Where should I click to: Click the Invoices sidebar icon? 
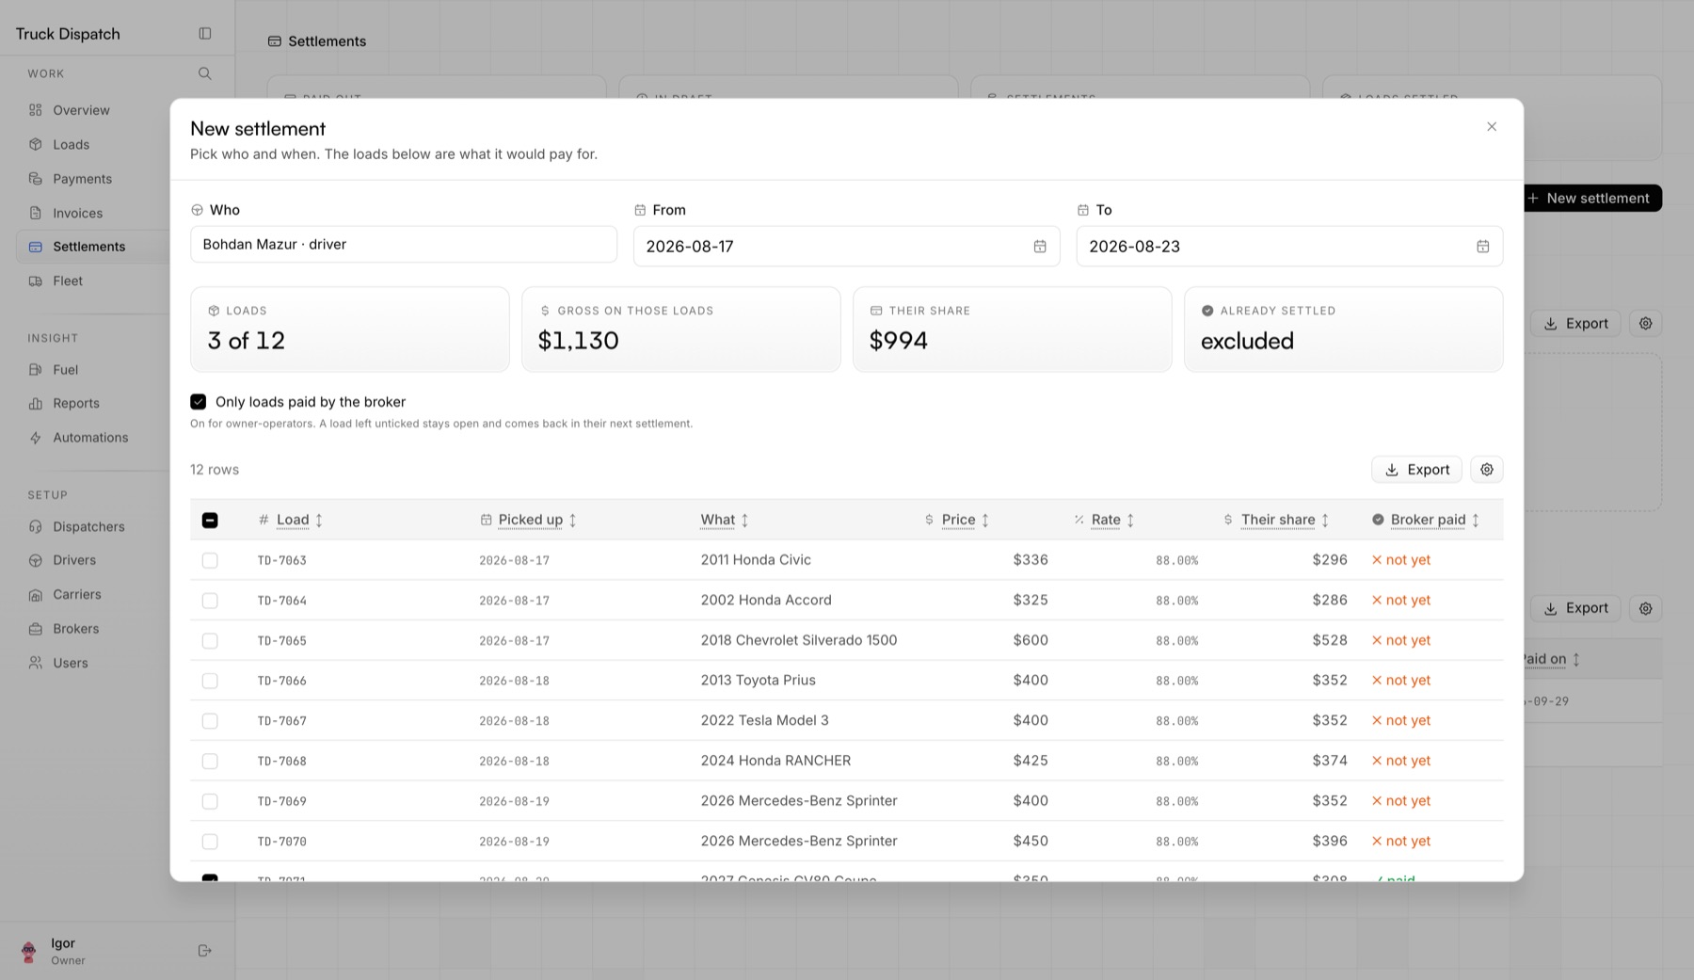36,214
